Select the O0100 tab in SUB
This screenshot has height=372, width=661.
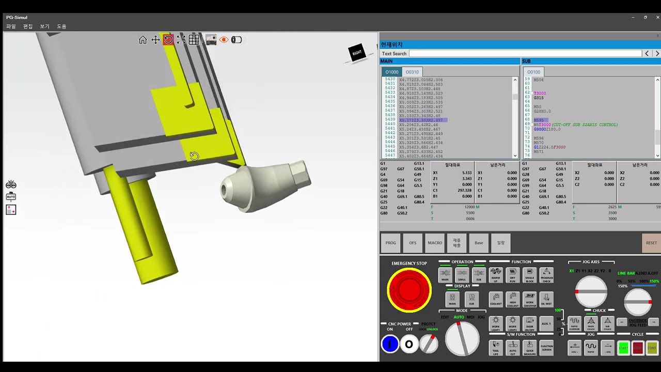[533, 72]
